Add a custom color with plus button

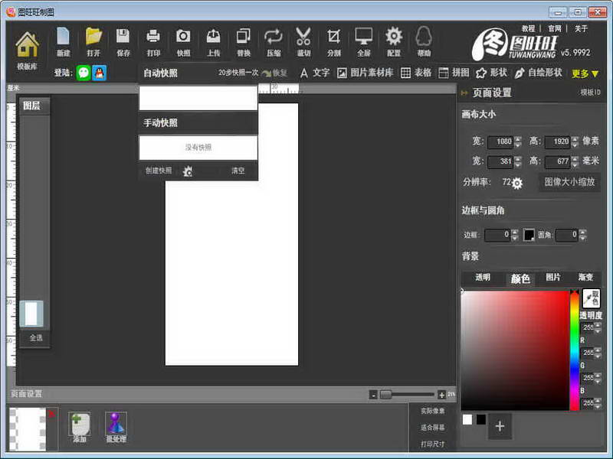tap(500, 426)
